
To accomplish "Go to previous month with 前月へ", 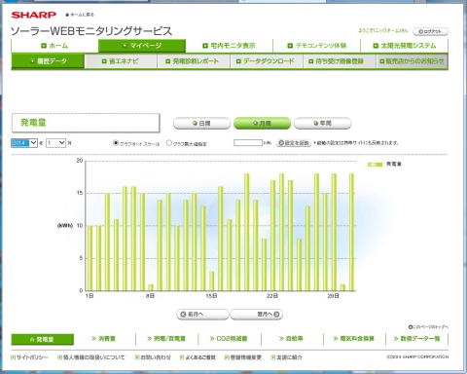I will click(202, 315).
